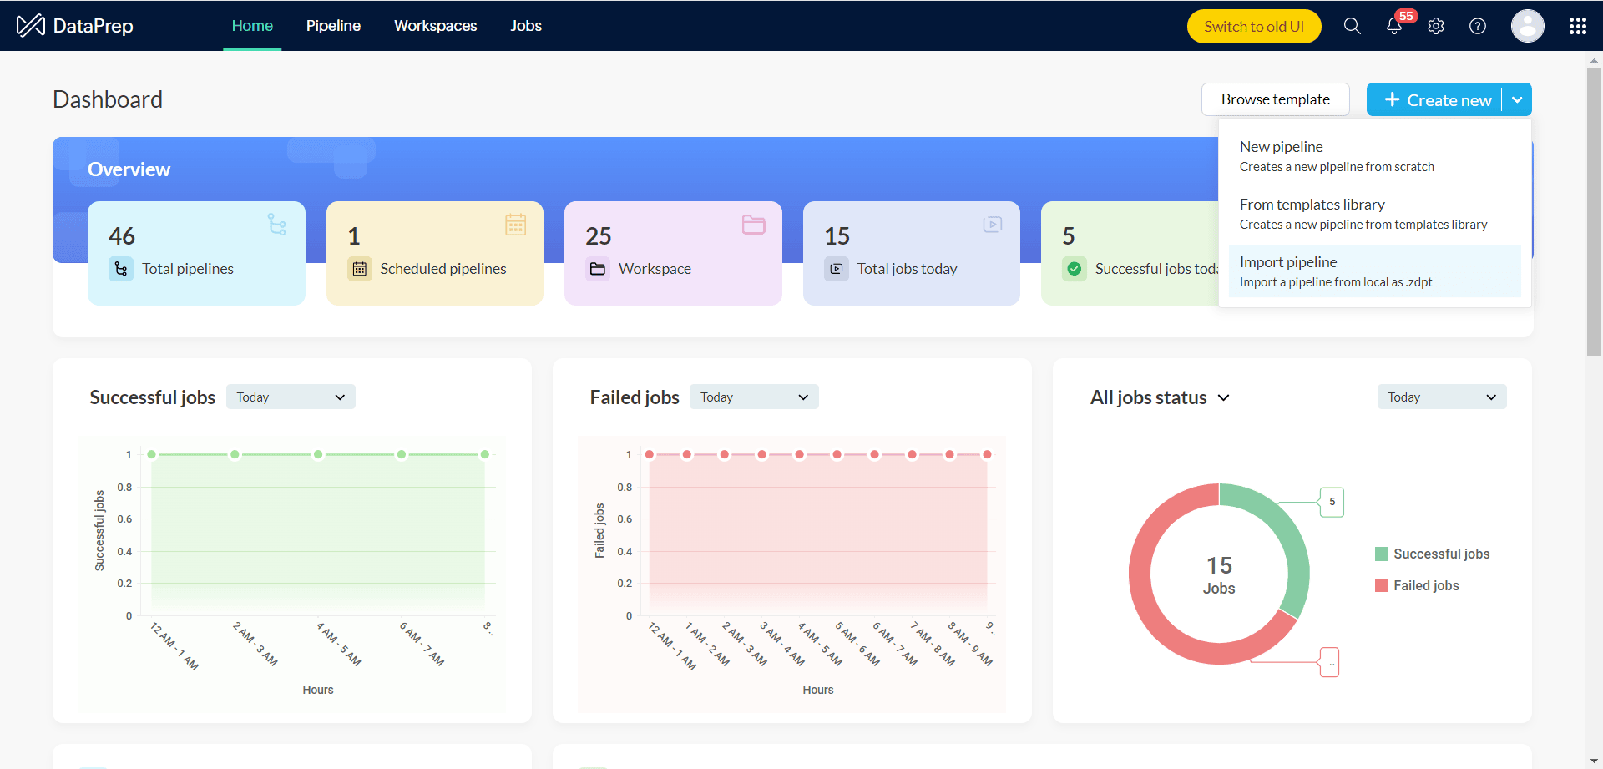The height and width of the screenshot is (769, 1603).
Task: Open the user profile avatar
Action: pos(1527,26)
